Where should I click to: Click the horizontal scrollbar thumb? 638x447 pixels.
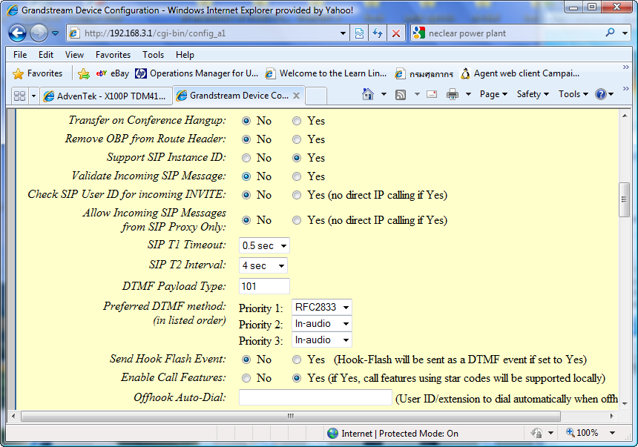pos(291,416)
